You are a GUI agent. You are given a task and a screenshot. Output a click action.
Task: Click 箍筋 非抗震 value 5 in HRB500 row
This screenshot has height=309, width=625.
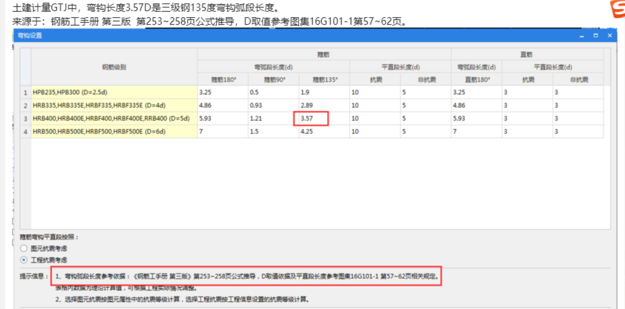click(426, 132)
